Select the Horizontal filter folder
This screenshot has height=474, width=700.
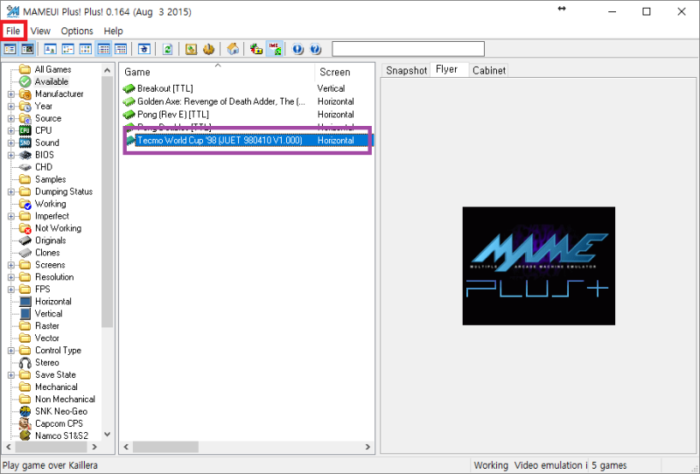tap(53, 302)
